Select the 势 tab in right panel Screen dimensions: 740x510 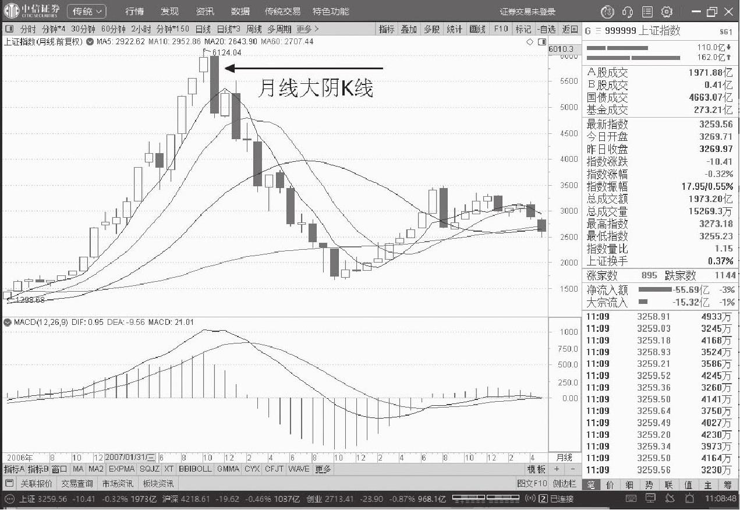[x=649, y=484]
